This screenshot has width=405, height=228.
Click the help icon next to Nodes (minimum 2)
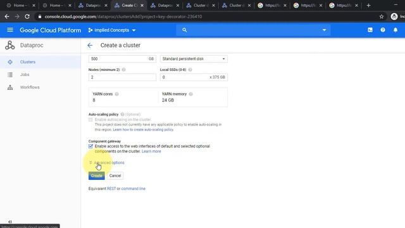click(x=124, y=70)
